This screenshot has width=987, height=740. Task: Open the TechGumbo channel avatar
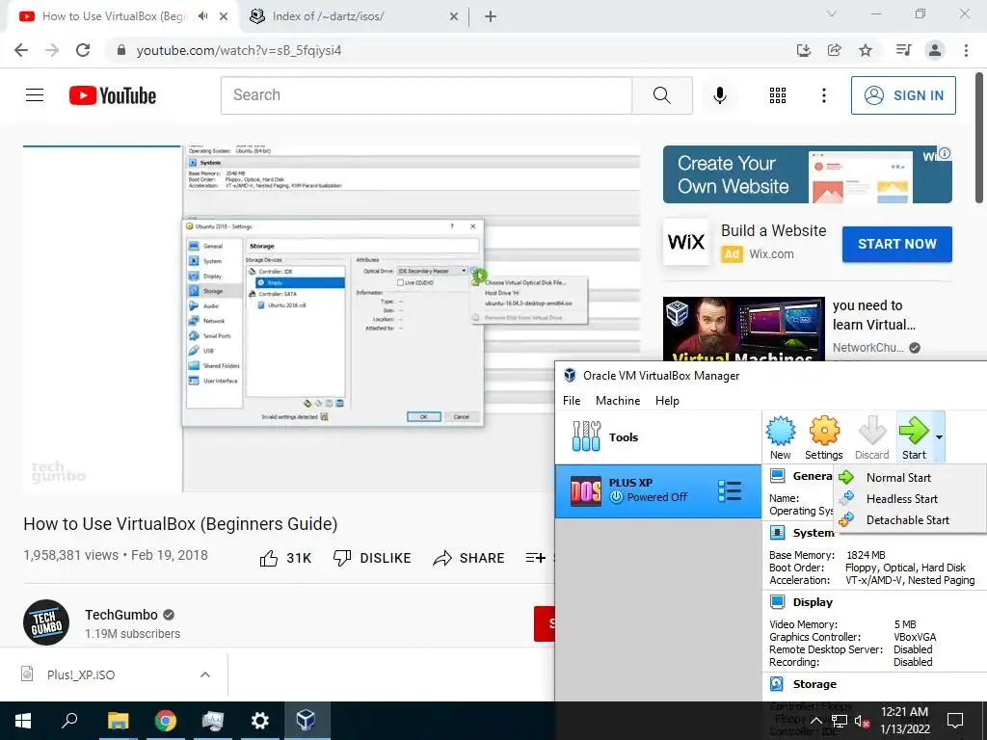tap(46, 623)
